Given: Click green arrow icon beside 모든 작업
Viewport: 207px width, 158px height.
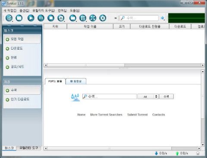Looking at the screenshot, I should point(7,40).
